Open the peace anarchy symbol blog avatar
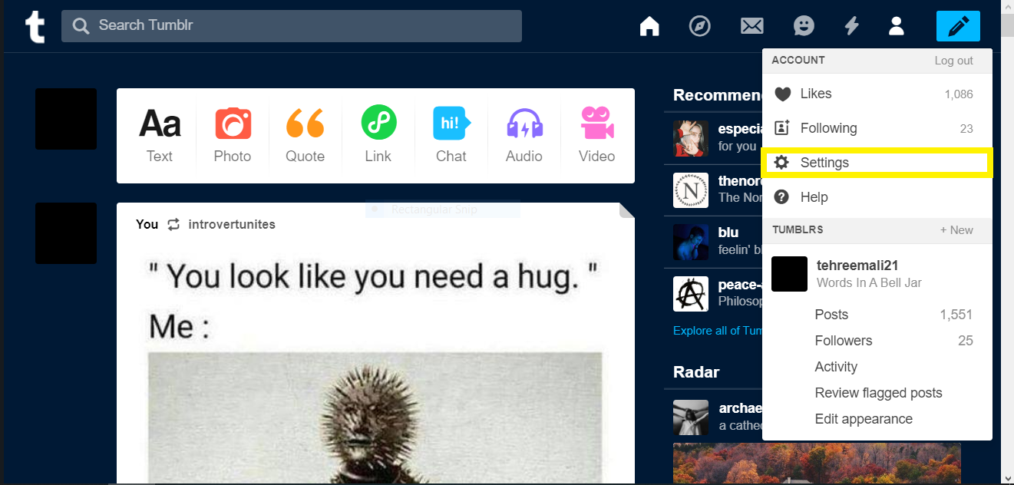Image resolution: width=1014 pixels, height=485 pixels. click(691, 294)
